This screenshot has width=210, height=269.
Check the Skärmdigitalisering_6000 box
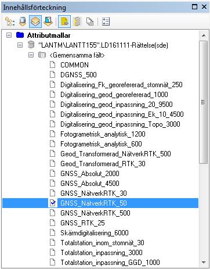pos(53,232)
